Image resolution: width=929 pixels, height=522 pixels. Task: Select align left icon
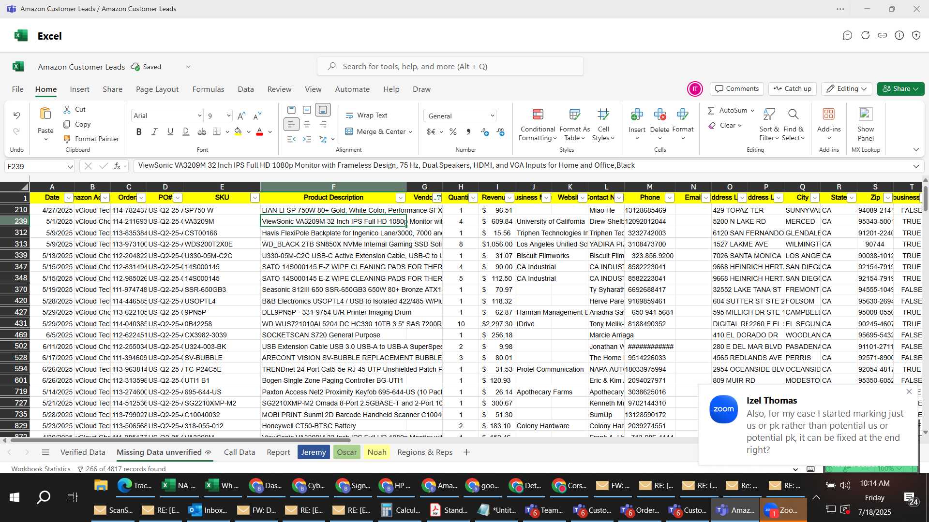(x=291, y=124)
